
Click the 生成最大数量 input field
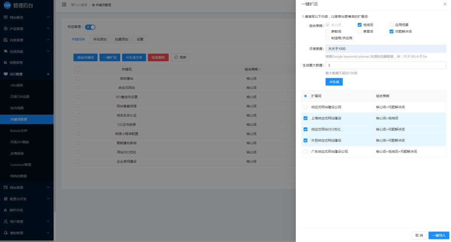385,65
